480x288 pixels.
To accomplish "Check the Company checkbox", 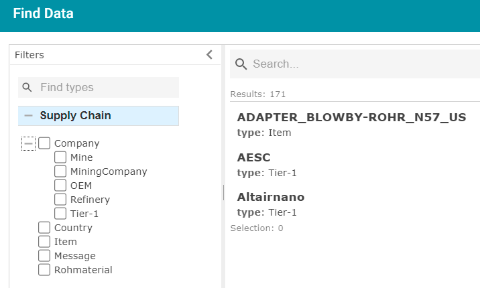I will [44, 143].
